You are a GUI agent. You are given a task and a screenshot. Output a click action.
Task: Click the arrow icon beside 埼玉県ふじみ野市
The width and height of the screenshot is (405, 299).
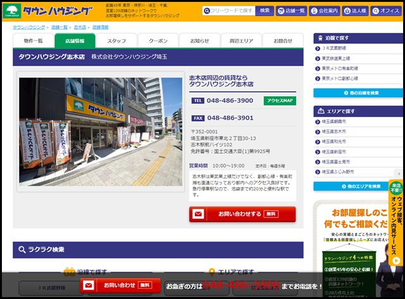(318, 172)
